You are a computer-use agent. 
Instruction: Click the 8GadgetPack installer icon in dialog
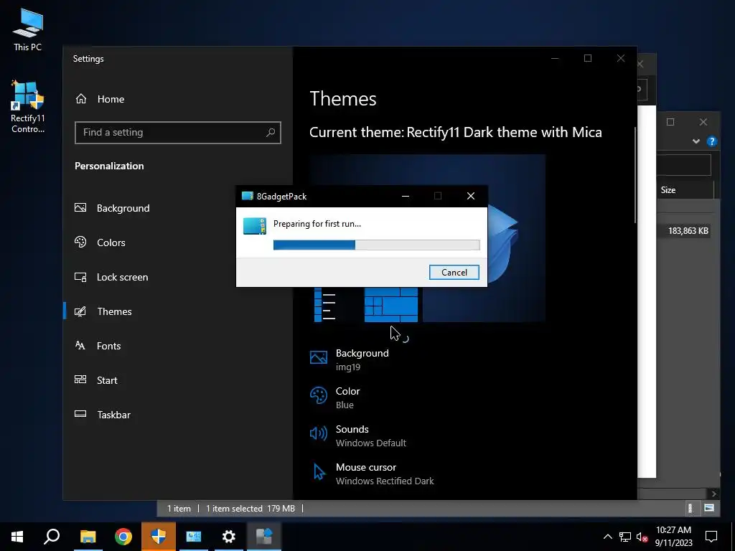[255, 226]
